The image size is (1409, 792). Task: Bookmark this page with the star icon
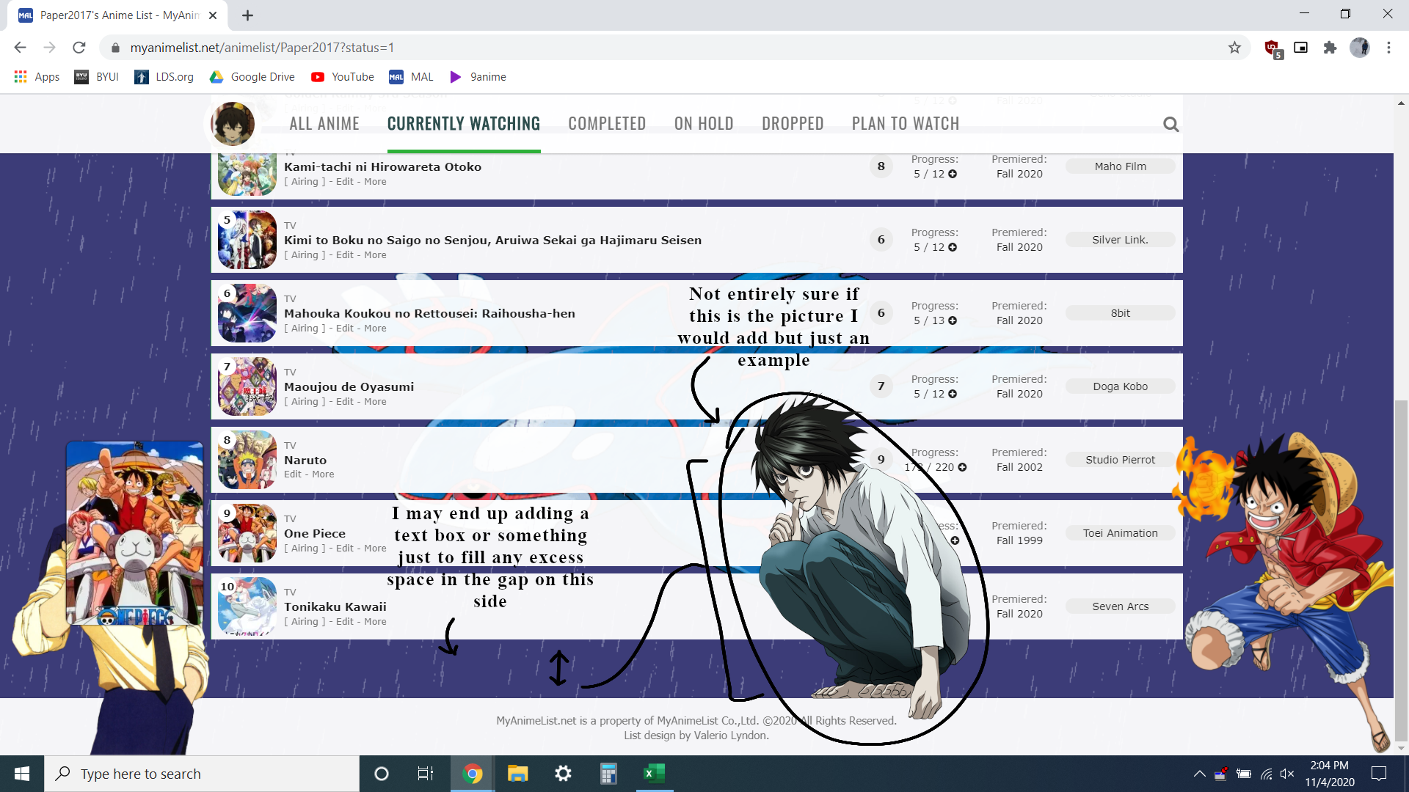(x=1234, y=48)
